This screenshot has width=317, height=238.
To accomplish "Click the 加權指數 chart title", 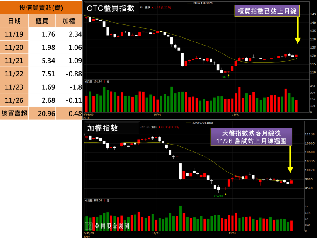I will (x=102, y=128).
